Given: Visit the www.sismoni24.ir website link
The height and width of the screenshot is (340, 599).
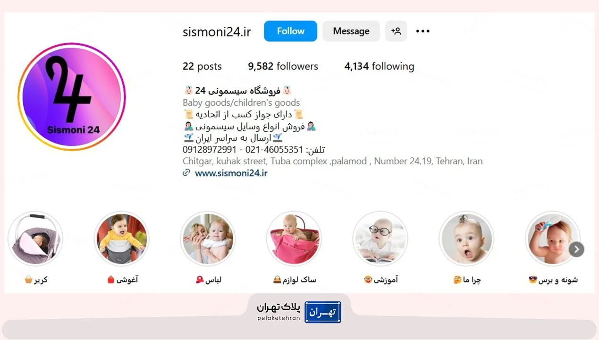Looking at the screenshot, I should point(231,173).
